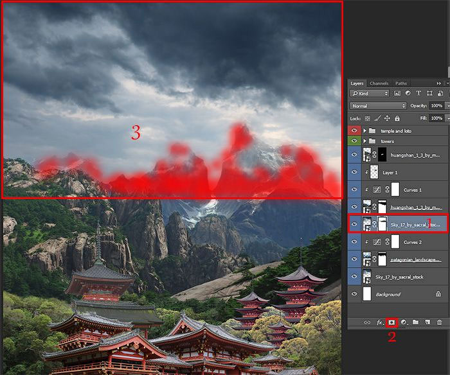The width and height of the screenshot is (450, 375).
Task: Select mask thumbnail of patagonian_landscape layer
Action: (382, 259)
